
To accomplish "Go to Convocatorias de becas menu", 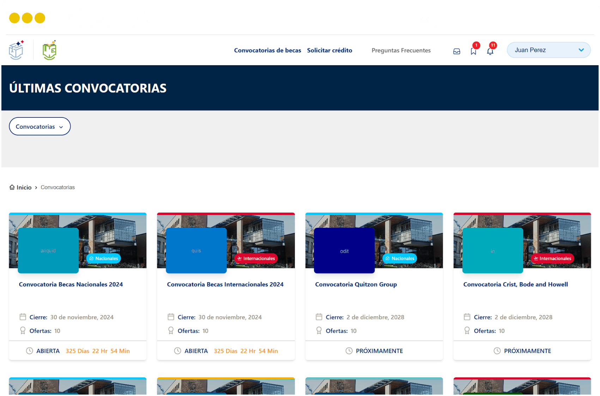I will [268, 50].
